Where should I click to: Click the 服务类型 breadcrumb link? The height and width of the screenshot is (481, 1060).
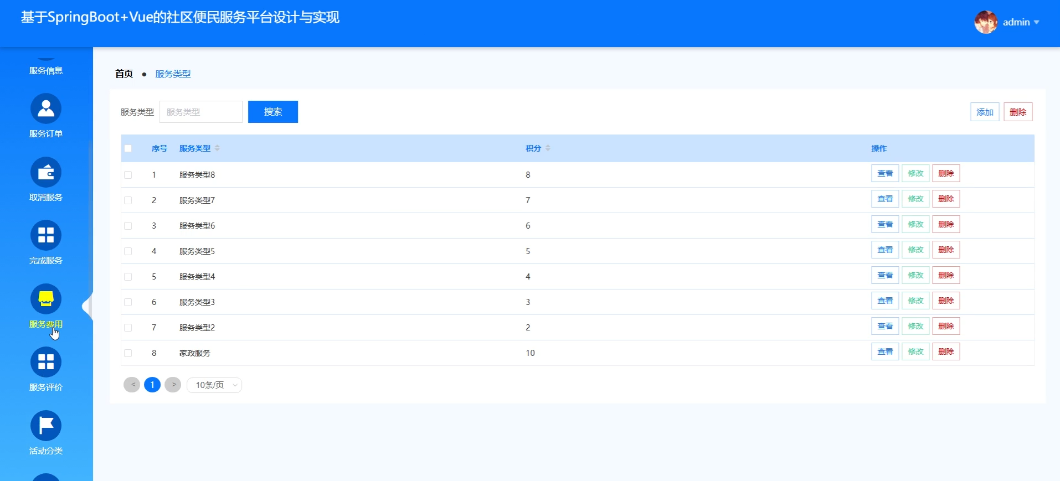pyautogui.click(x=173, y=74)
